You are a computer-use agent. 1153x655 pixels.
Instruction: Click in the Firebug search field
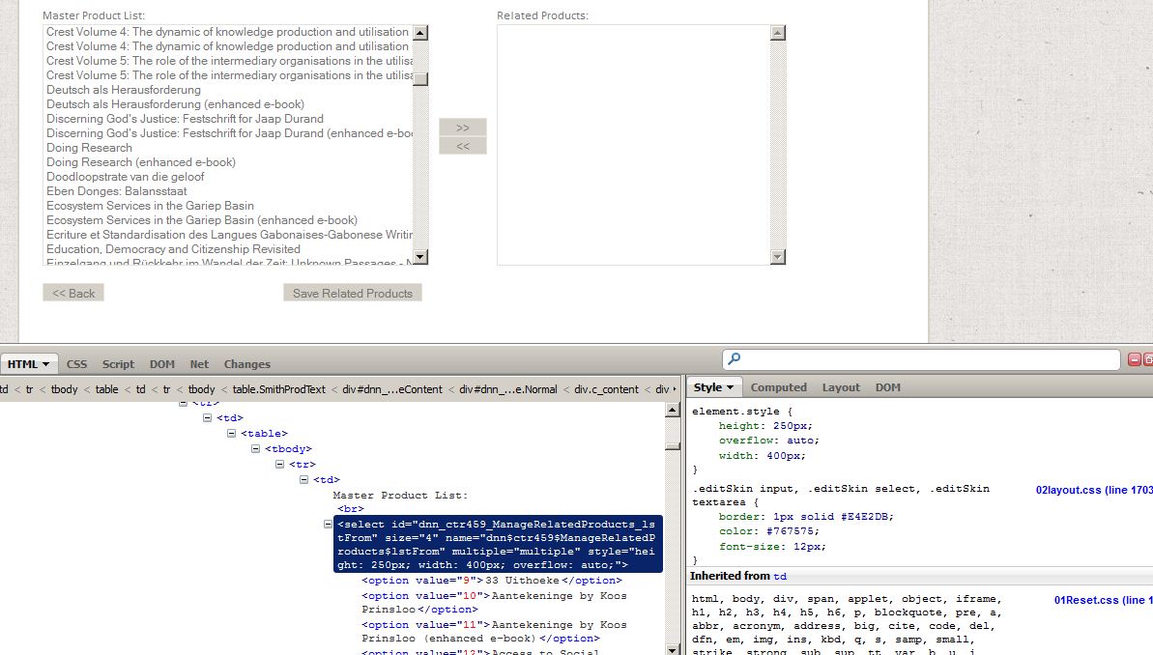(x=921, y=359)
